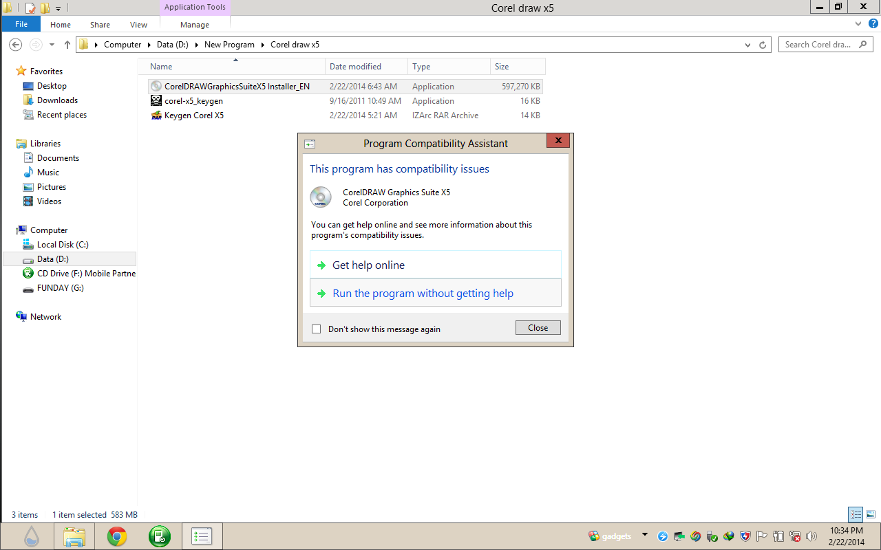Open Network in the navigation pane
The image size is (881, 550).
point(45,317)
